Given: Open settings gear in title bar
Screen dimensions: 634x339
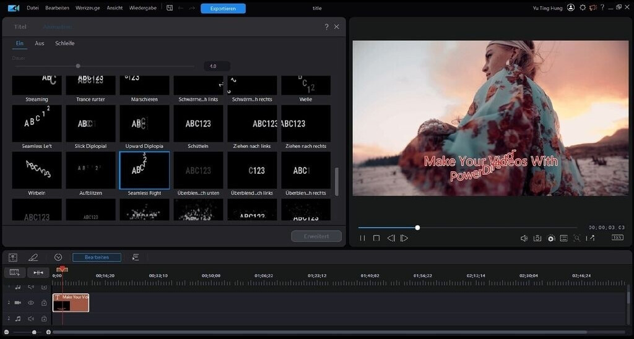Looking at the screenshot, I should pyautogui.click(x=583, y=8).
